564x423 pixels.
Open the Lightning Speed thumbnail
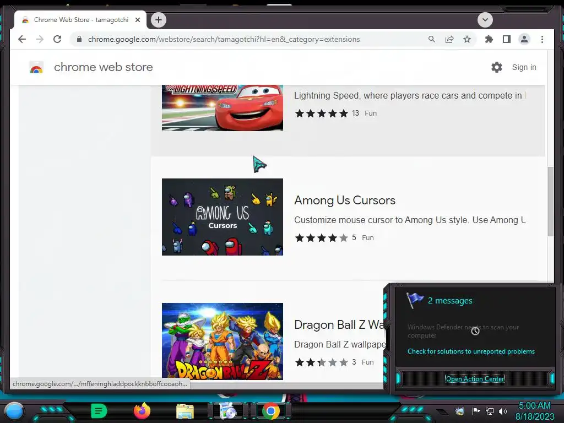[223, 107]
